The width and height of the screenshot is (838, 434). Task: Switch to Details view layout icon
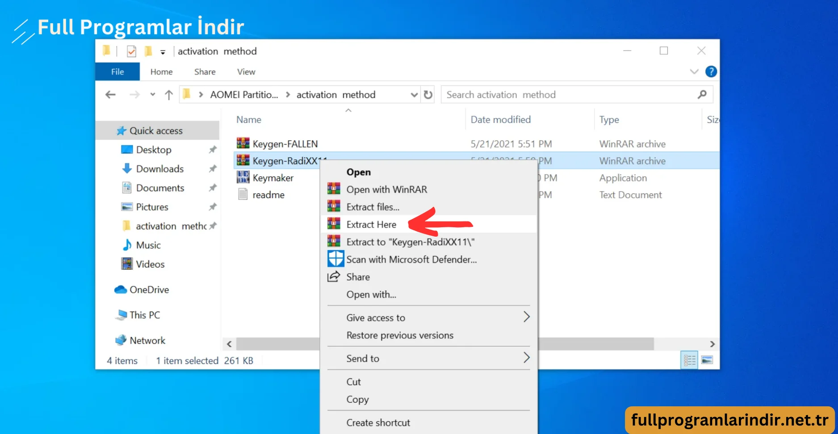click(689, 360)
